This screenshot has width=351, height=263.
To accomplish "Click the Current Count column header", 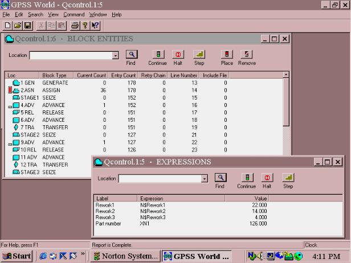I will pyautogui.click(x=91, y=75).
